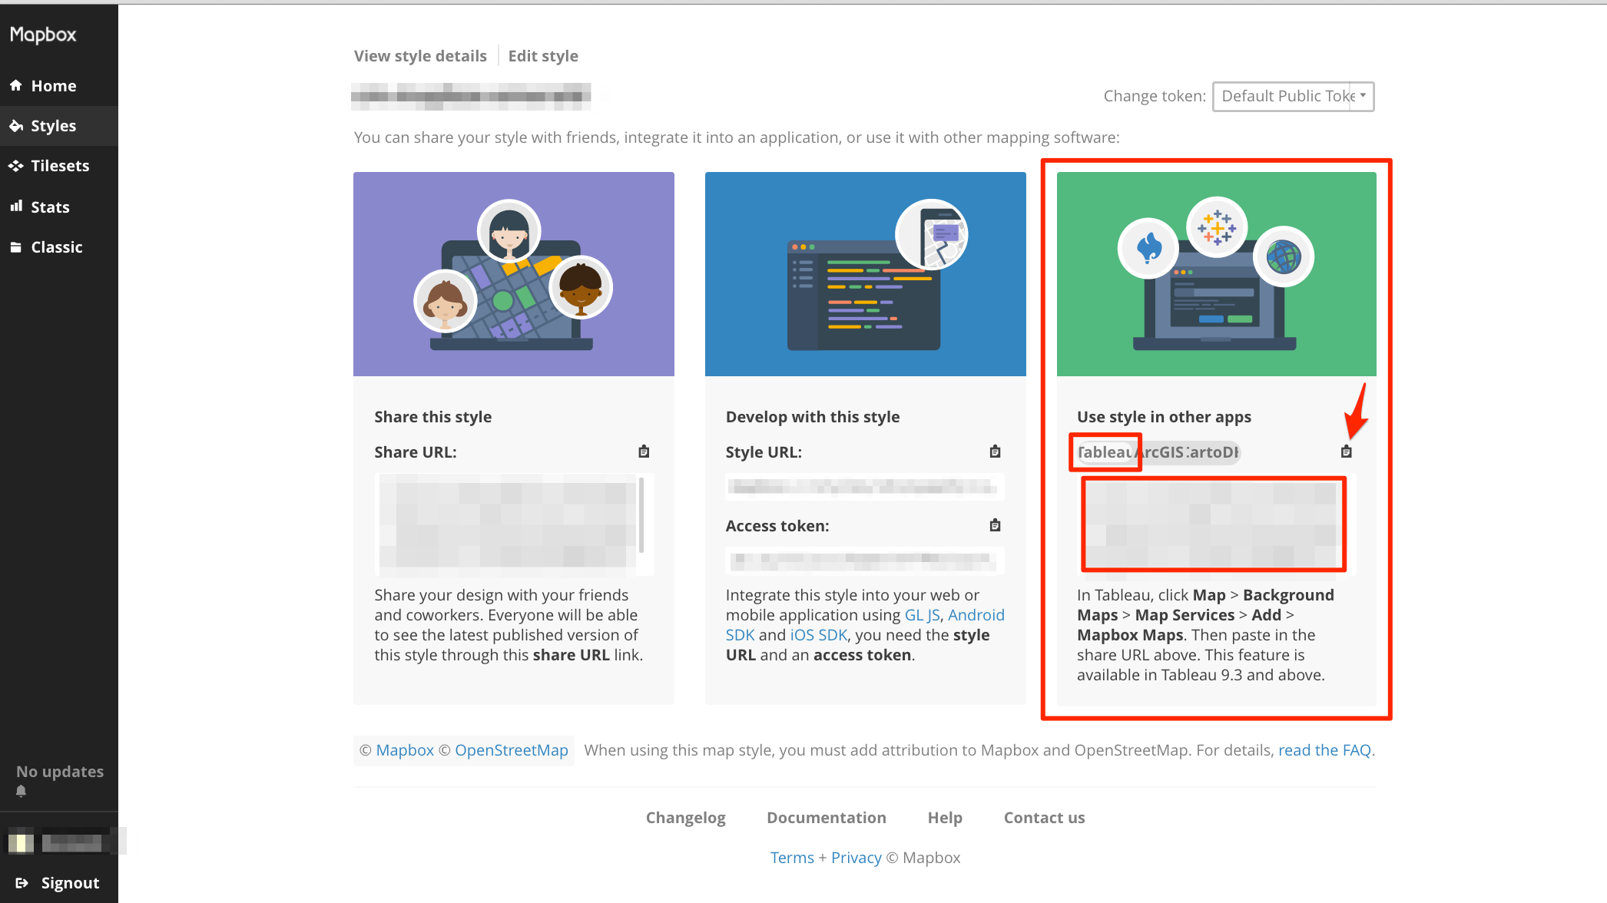Open the GL JS link
The image size is (1607, 903).
[922, 615]
